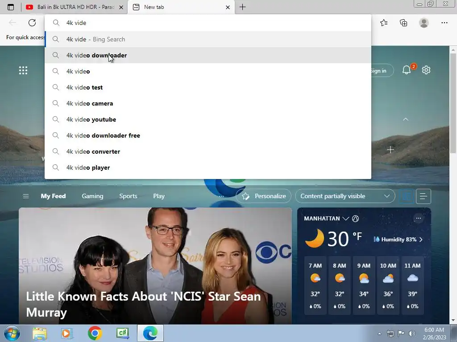Viewport: 457px width, 342px height.
Task: Choose the 4k video youtube suggestion
Action: point(208,119)
